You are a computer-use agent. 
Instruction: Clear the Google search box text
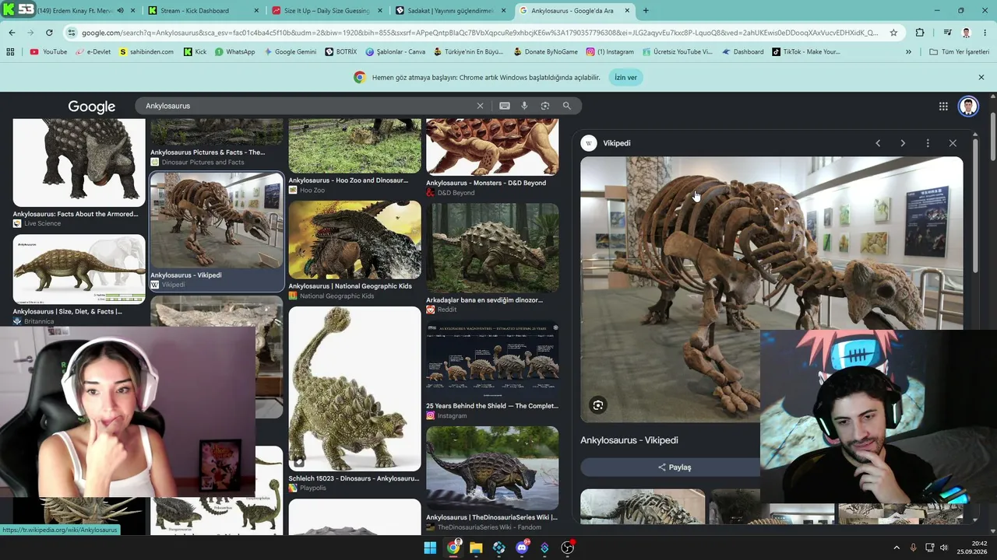click(480, 106)
